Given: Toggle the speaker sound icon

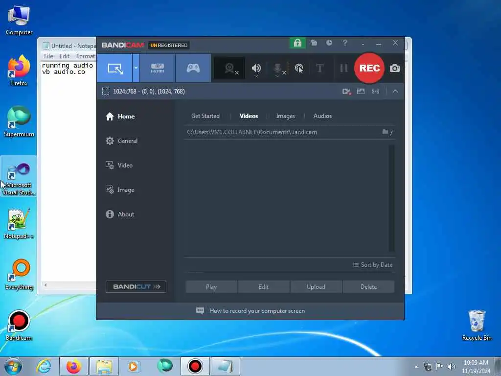Looking at the screenshot, I should [x=256, y=68].
